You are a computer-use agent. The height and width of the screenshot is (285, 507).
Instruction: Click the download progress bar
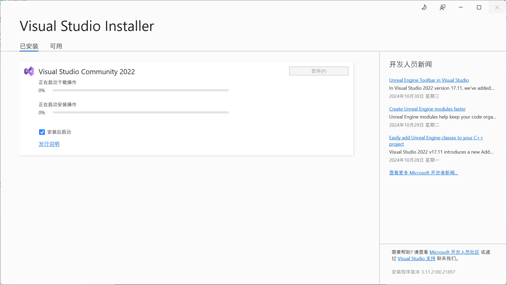(x=140, y=90)
